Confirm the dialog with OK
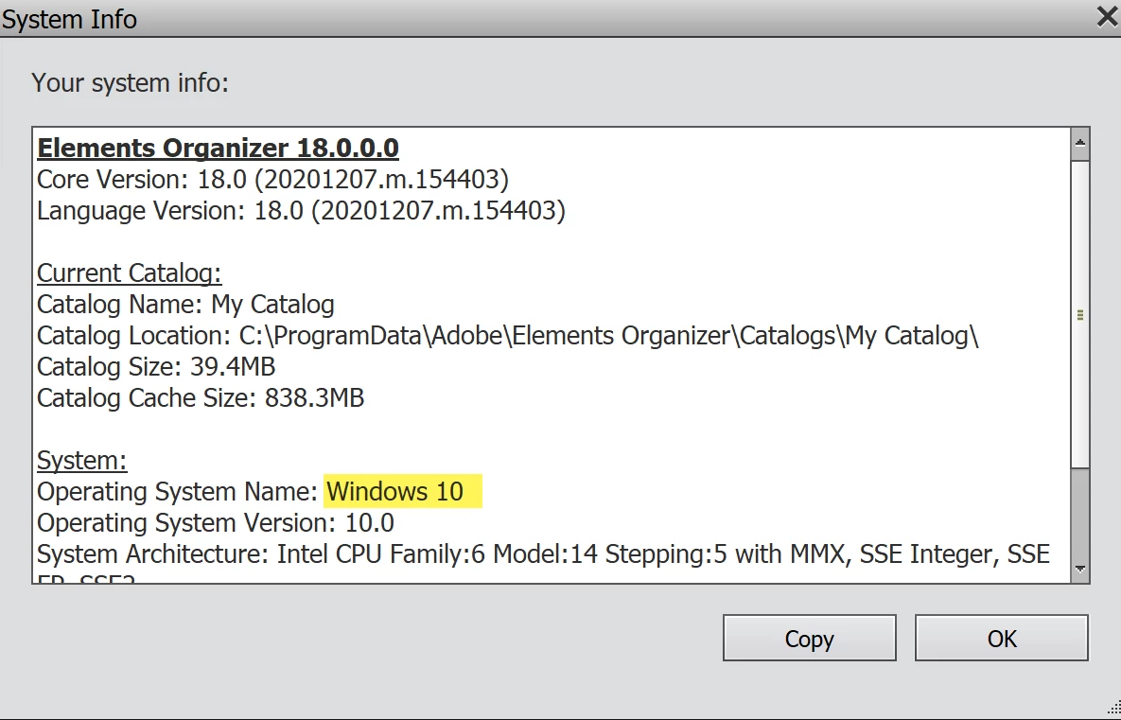The height and width of the screenshot is (720, 1121). pos(1002,638)
